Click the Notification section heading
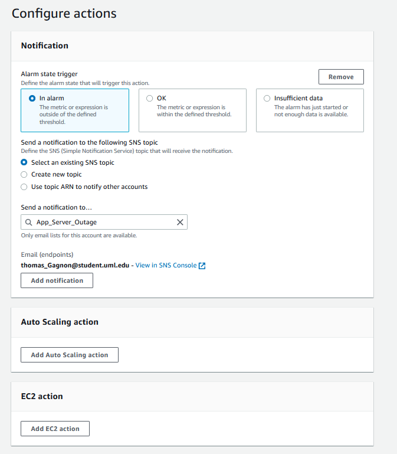 45,45
